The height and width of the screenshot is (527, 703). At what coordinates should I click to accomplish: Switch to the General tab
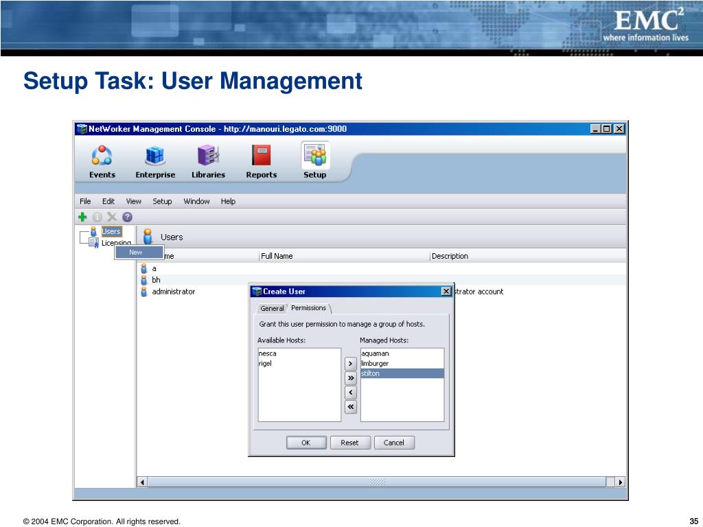[x=272, y=308]
